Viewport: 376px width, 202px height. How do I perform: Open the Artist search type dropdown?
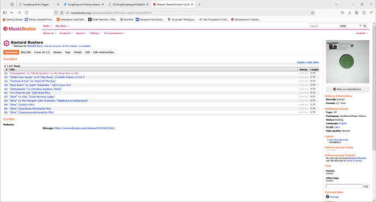coord(350,26)
